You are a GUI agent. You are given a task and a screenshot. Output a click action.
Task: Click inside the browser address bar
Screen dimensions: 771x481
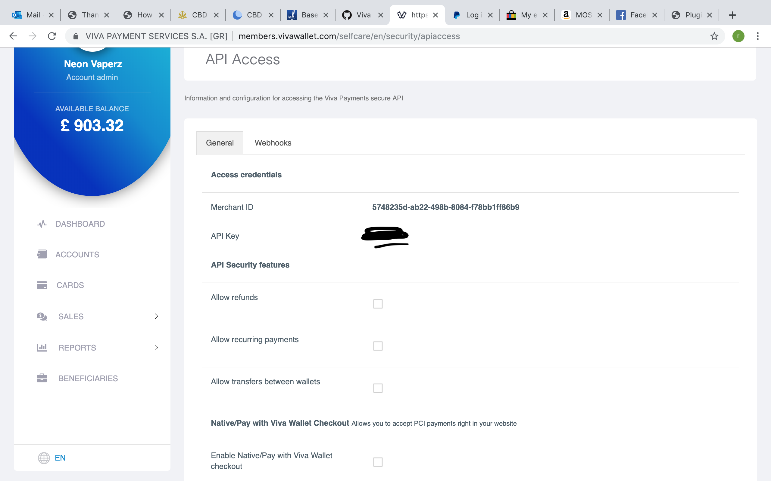tap(351, 36)
